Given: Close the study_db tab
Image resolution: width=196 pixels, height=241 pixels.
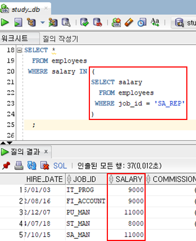Looking at the screenshot, I should (x=46, y=8).
